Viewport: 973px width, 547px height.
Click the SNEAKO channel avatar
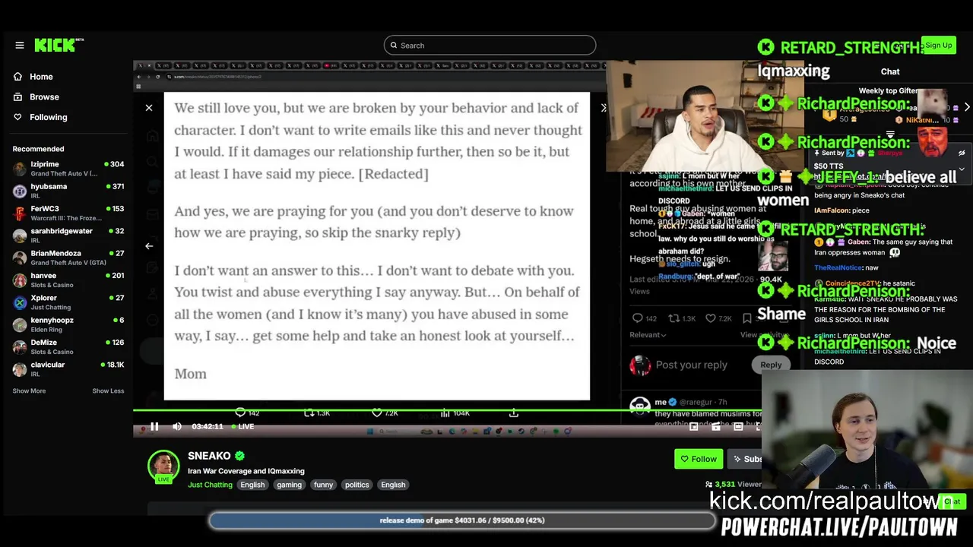click(163, 466)
